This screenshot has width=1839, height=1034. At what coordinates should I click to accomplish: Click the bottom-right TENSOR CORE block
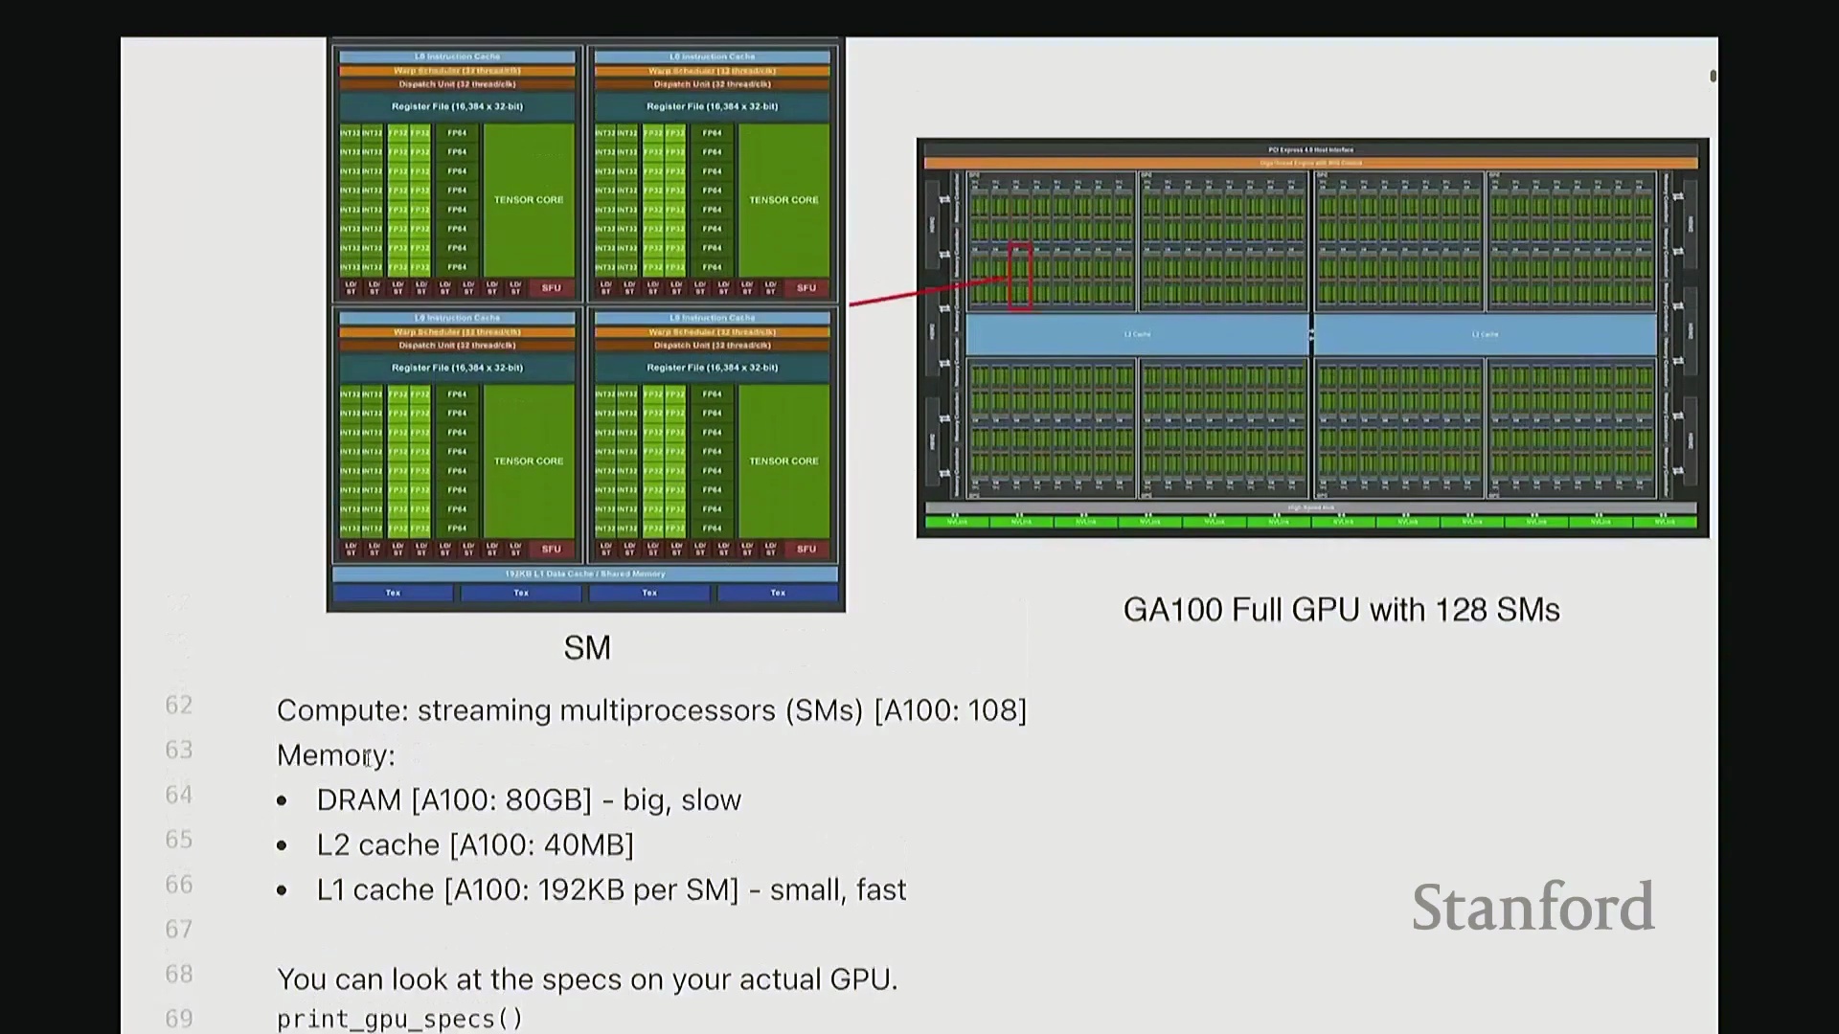783,461
